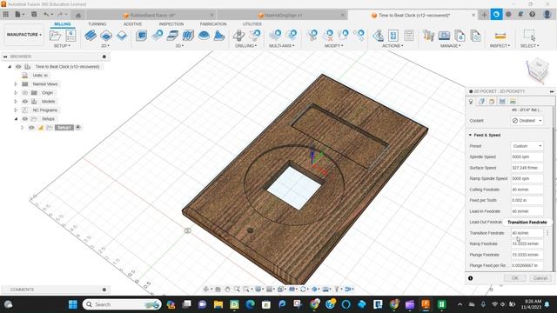
Task: Select the Drill tool icon
Action: point(238,36)
